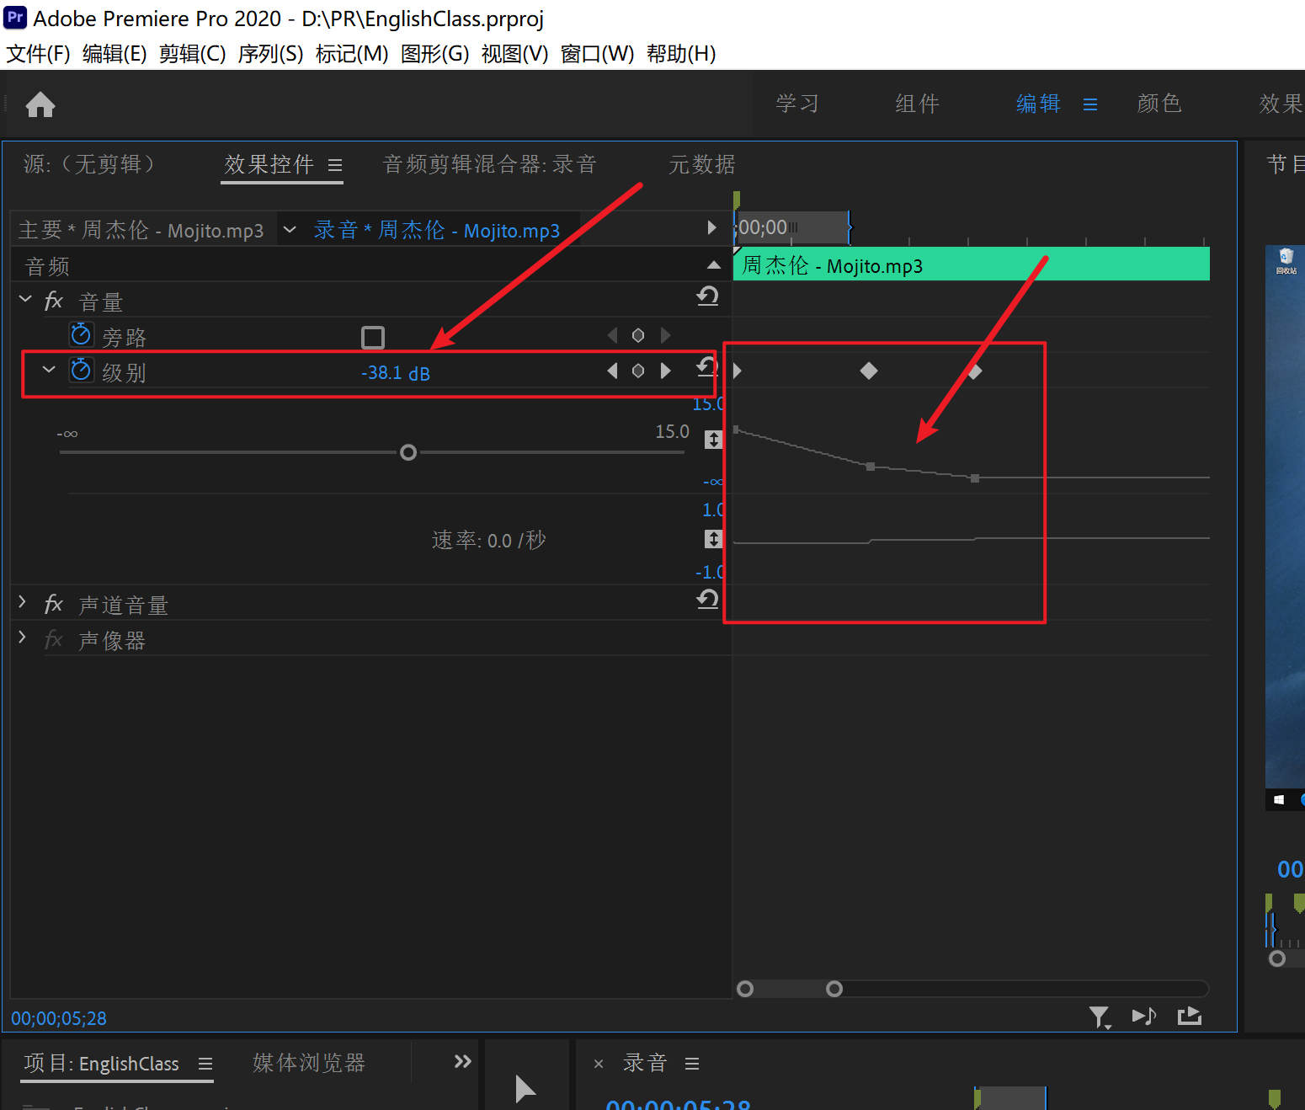Switch to the 媒体浏览器 tab
The width and height of the screenshot is (1305, 1110).
(309, 1063)
